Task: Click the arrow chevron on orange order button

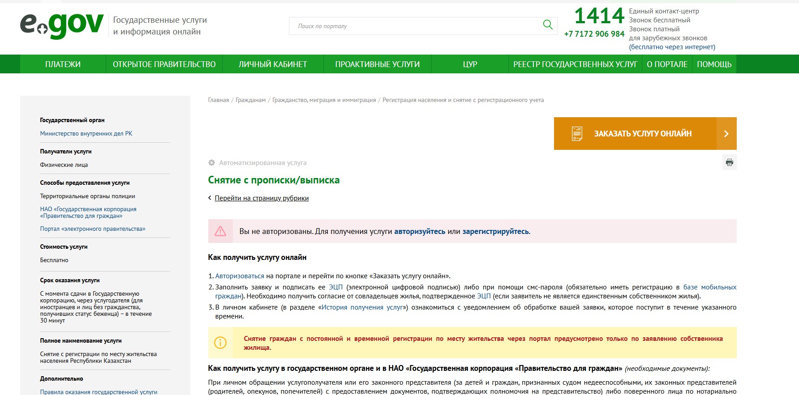Action: (726, 134)
